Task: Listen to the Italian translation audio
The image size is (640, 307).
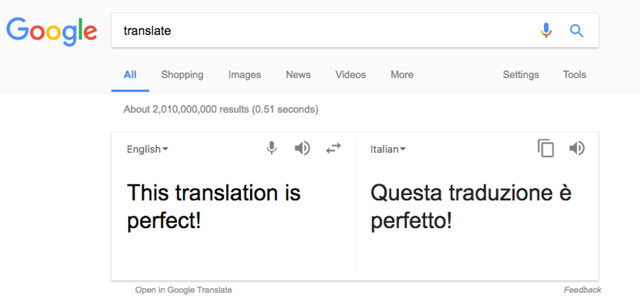Action: (x=577, y=149)
